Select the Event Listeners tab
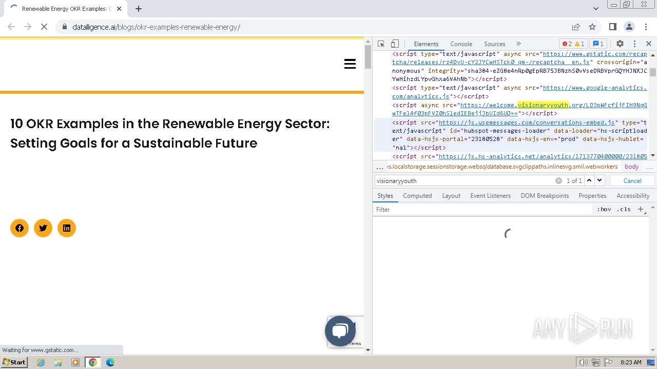This screenshot has height=369, width=657. (490, 196)
